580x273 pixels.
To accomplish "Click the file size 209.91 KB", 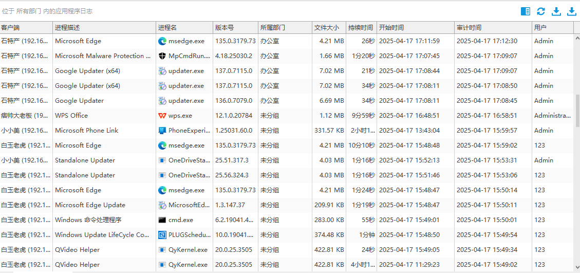I will coord(329,205).
